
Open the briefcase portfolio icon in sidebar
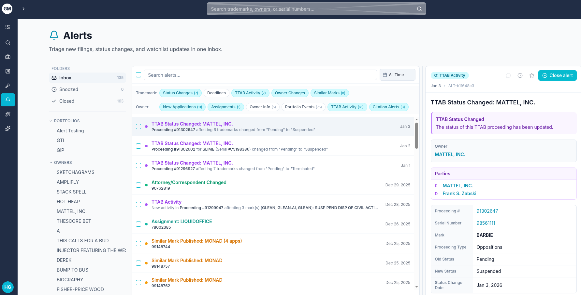pos(8,57)
